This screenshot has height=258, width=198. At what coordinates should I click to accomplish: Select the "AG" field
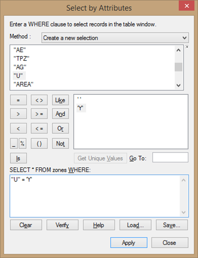20,67
